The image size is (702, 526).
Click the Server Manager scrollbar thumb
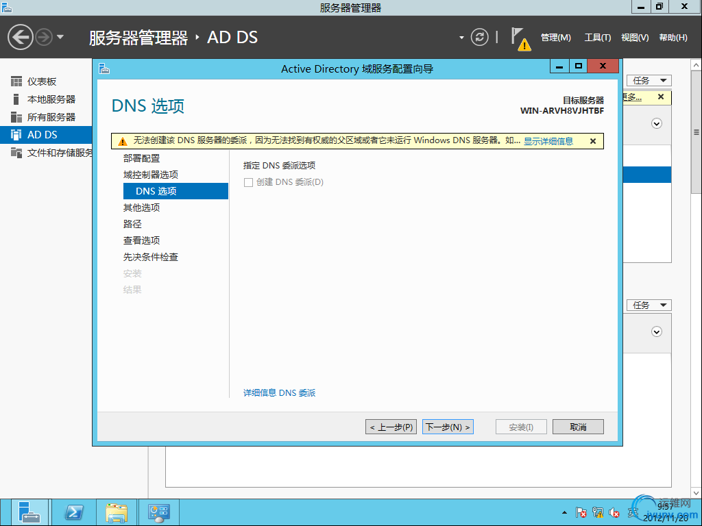697,132
